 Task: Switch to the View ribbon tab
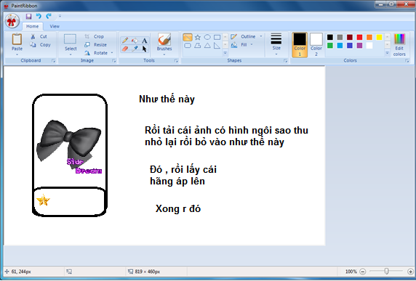click(x=55, y=26)
